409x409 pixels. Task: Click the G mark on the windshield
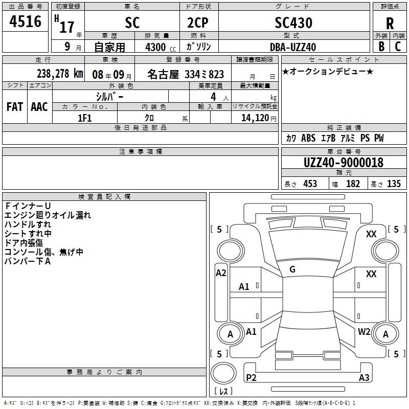[292, 269]
